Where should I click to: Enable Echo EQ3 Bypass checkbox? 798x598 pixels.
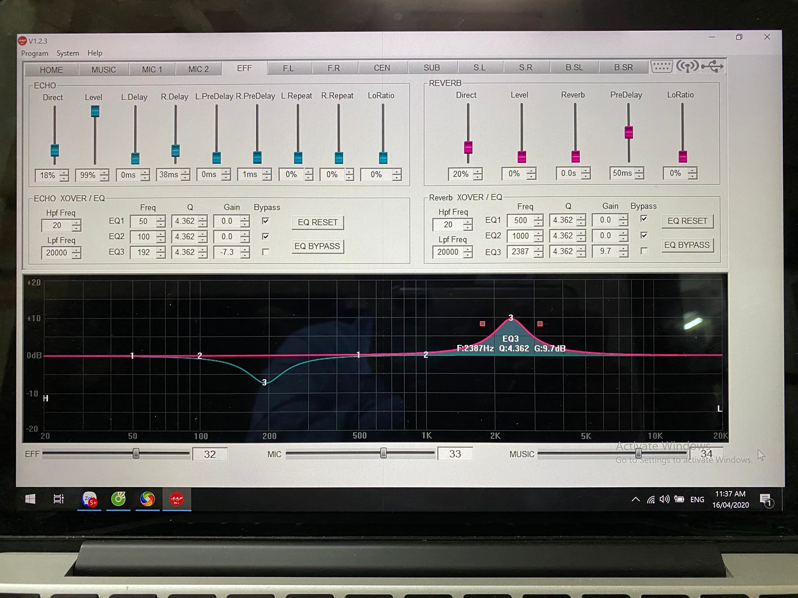tap(265, 252)
